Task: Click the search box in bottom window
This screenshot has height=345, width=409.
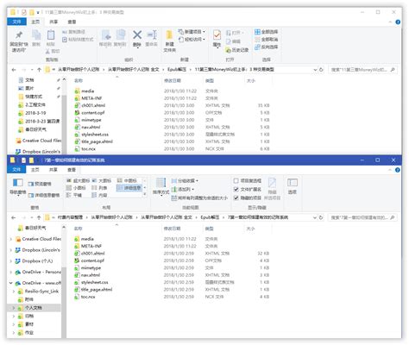Action: [362, 217]
